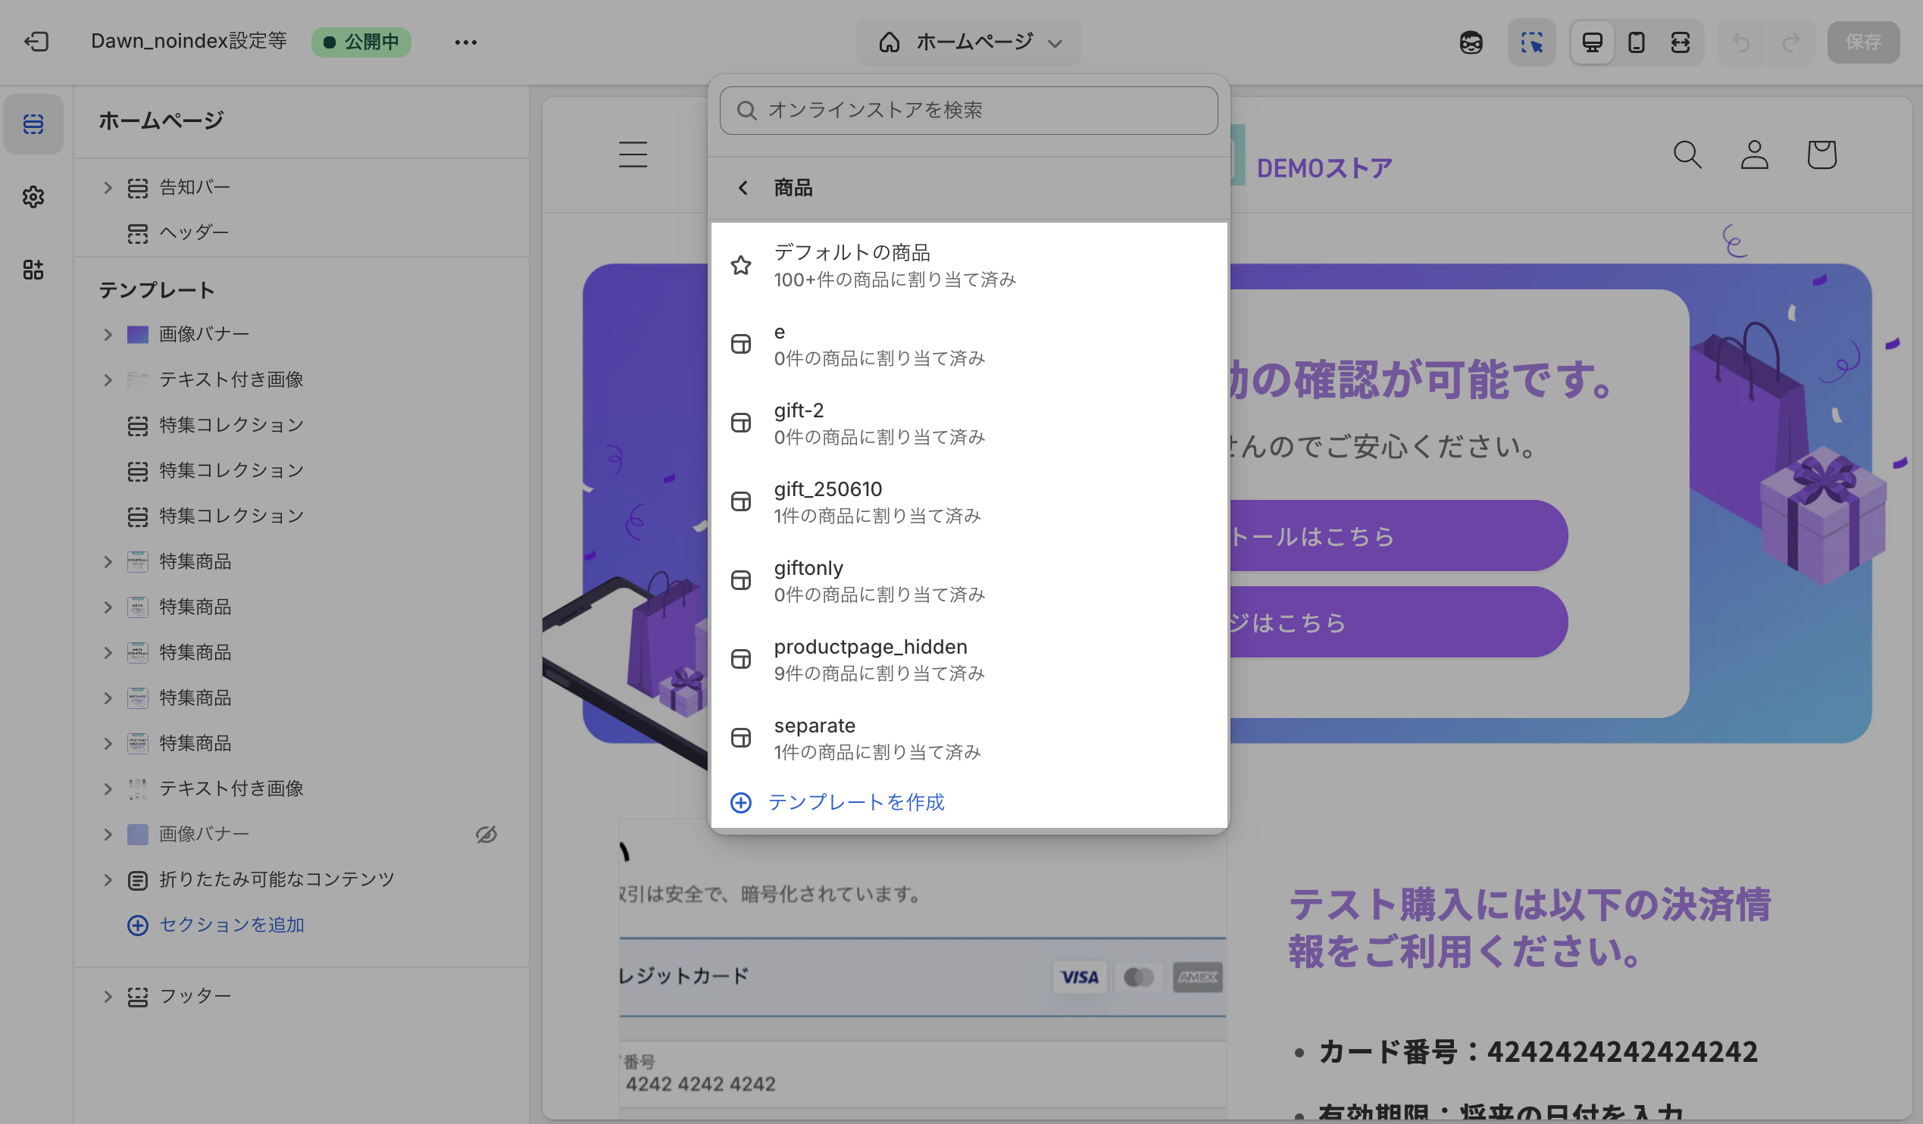Open the apps sidebar icon

coord(33,270)
